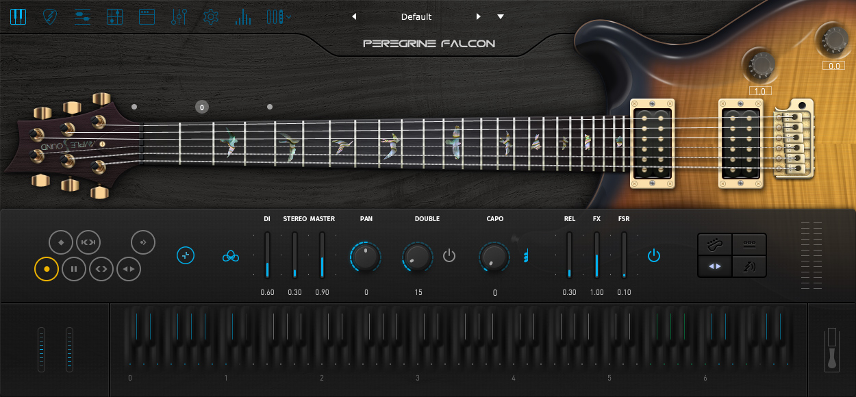
Task: Open the settings gear panel
Action: click(210, 16)
